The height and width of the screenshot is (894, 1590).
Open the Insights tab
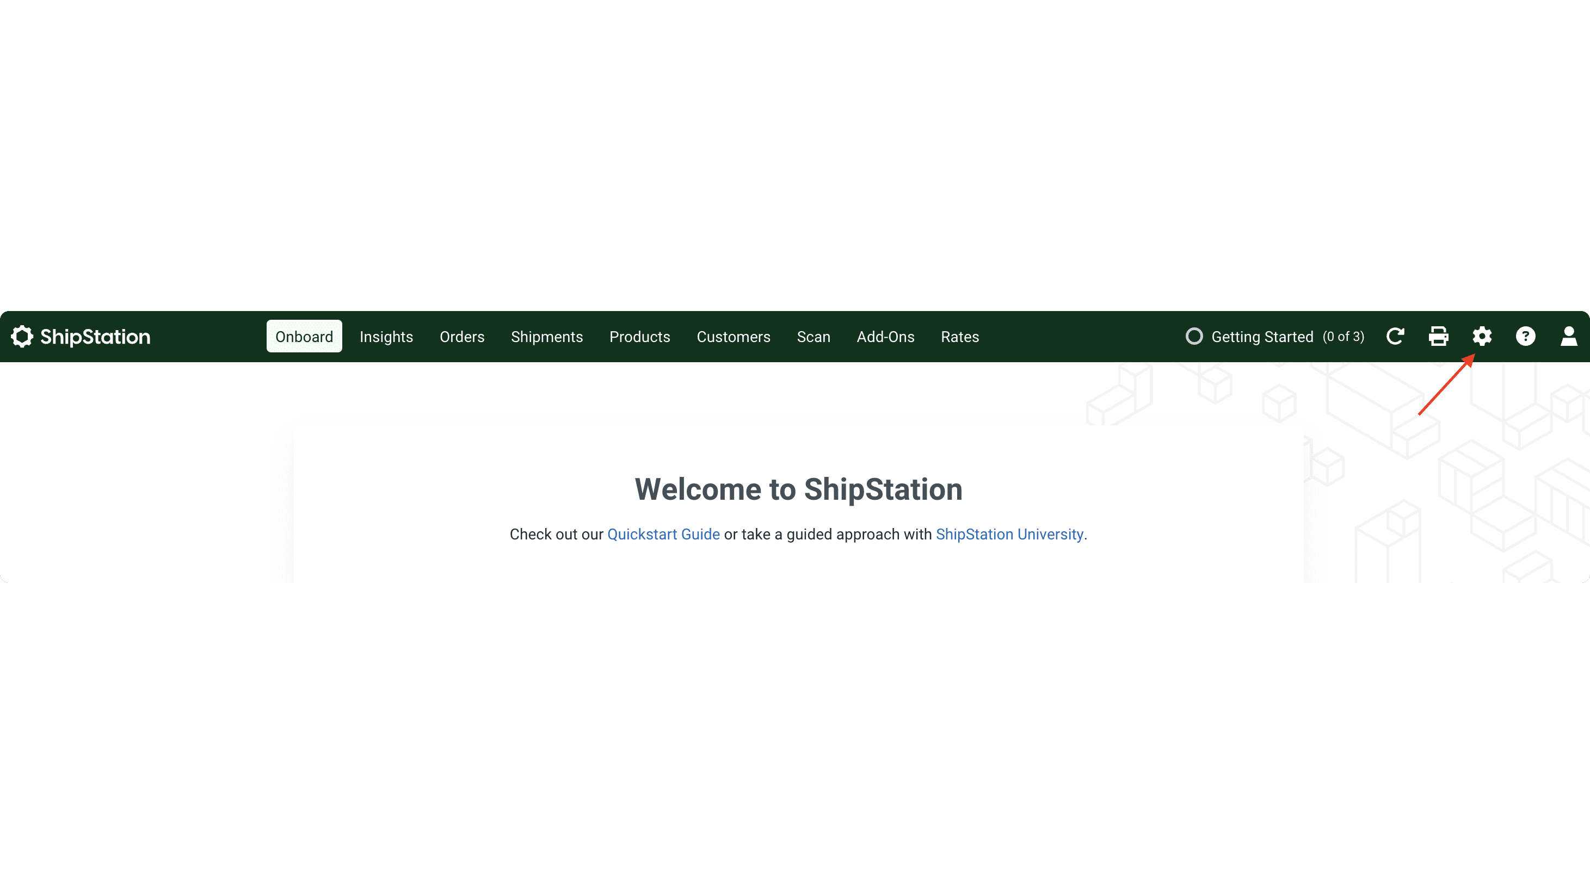coord(386,337)
